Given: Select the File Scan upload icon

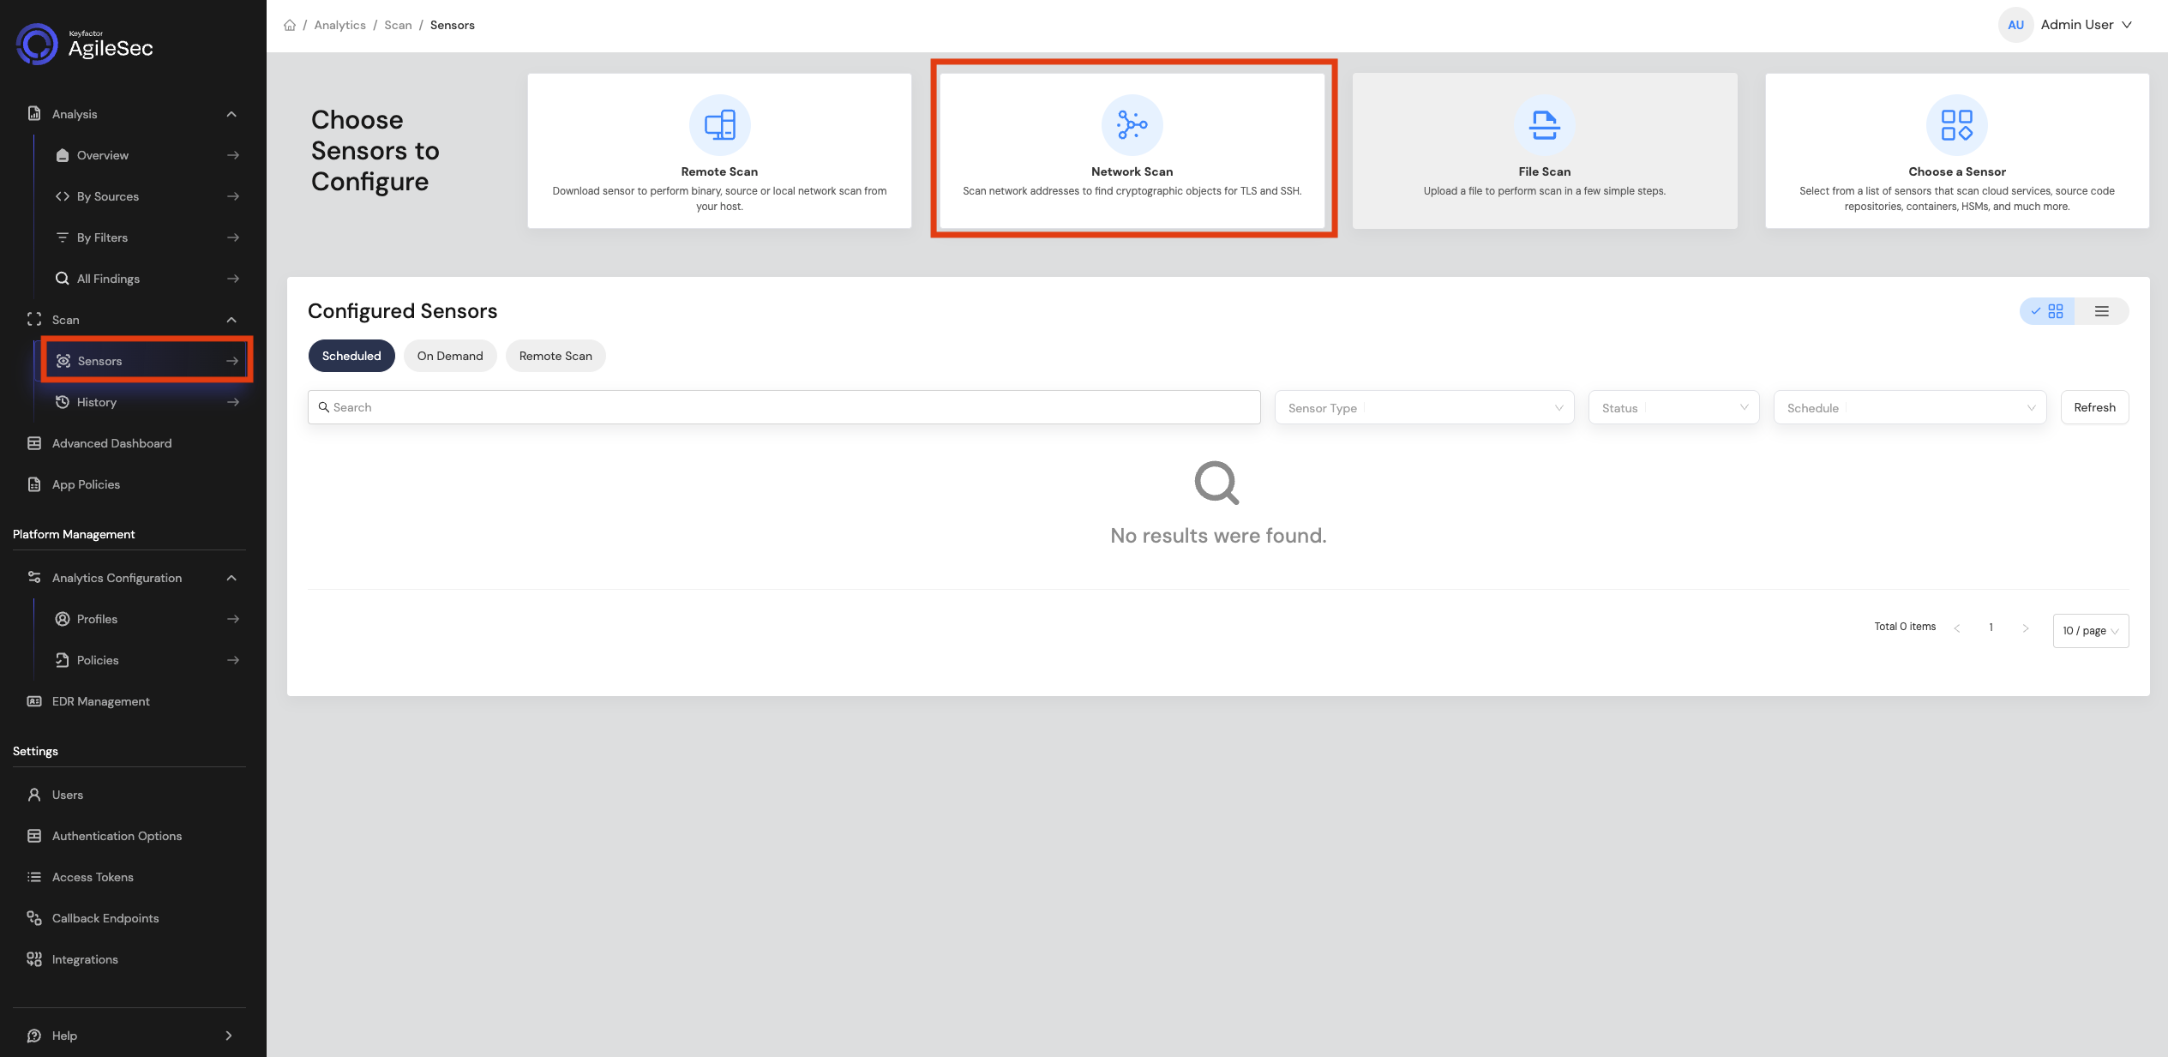Looking at the screenshot, I should pyautogui.click(x=1544, y=125).
